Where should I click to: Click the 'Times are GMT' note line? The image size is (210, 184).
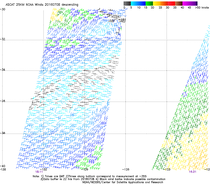[90, 176]
